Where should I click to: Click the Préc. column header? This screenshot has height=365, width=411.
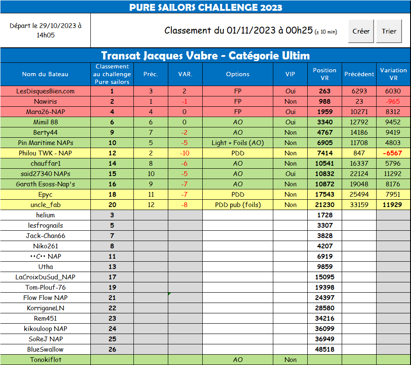[151, 74]
